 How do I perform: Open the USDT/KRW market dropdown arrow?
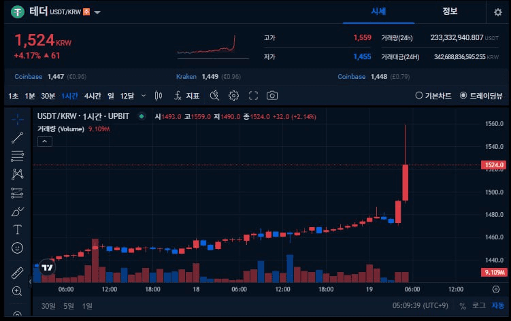point(97,13)
